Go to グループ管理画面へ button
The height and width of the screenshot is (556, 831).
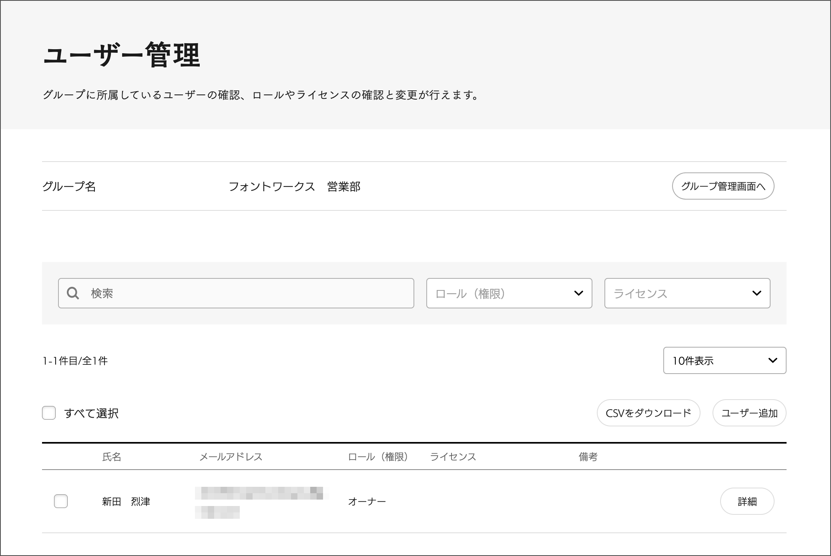coord(723,186)
